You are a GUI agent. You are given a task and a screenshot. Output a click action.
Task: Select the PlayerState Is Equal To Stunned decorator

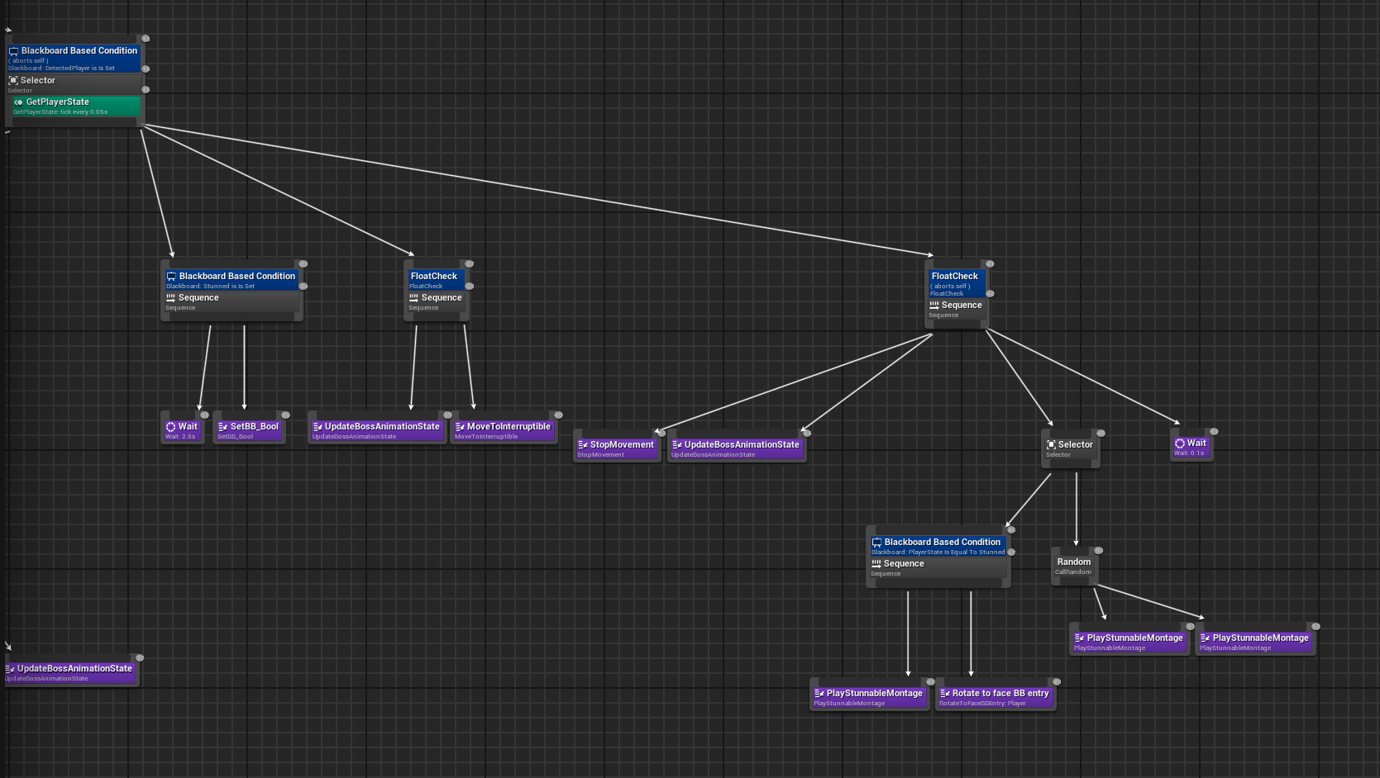pyautogui.click(x=938, y=546)
